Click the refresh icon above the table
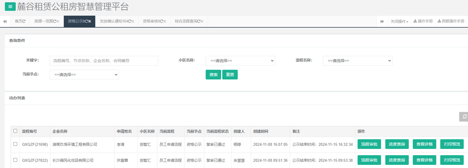The width and height of the screenshot is (468, 168). pos(465,116)
